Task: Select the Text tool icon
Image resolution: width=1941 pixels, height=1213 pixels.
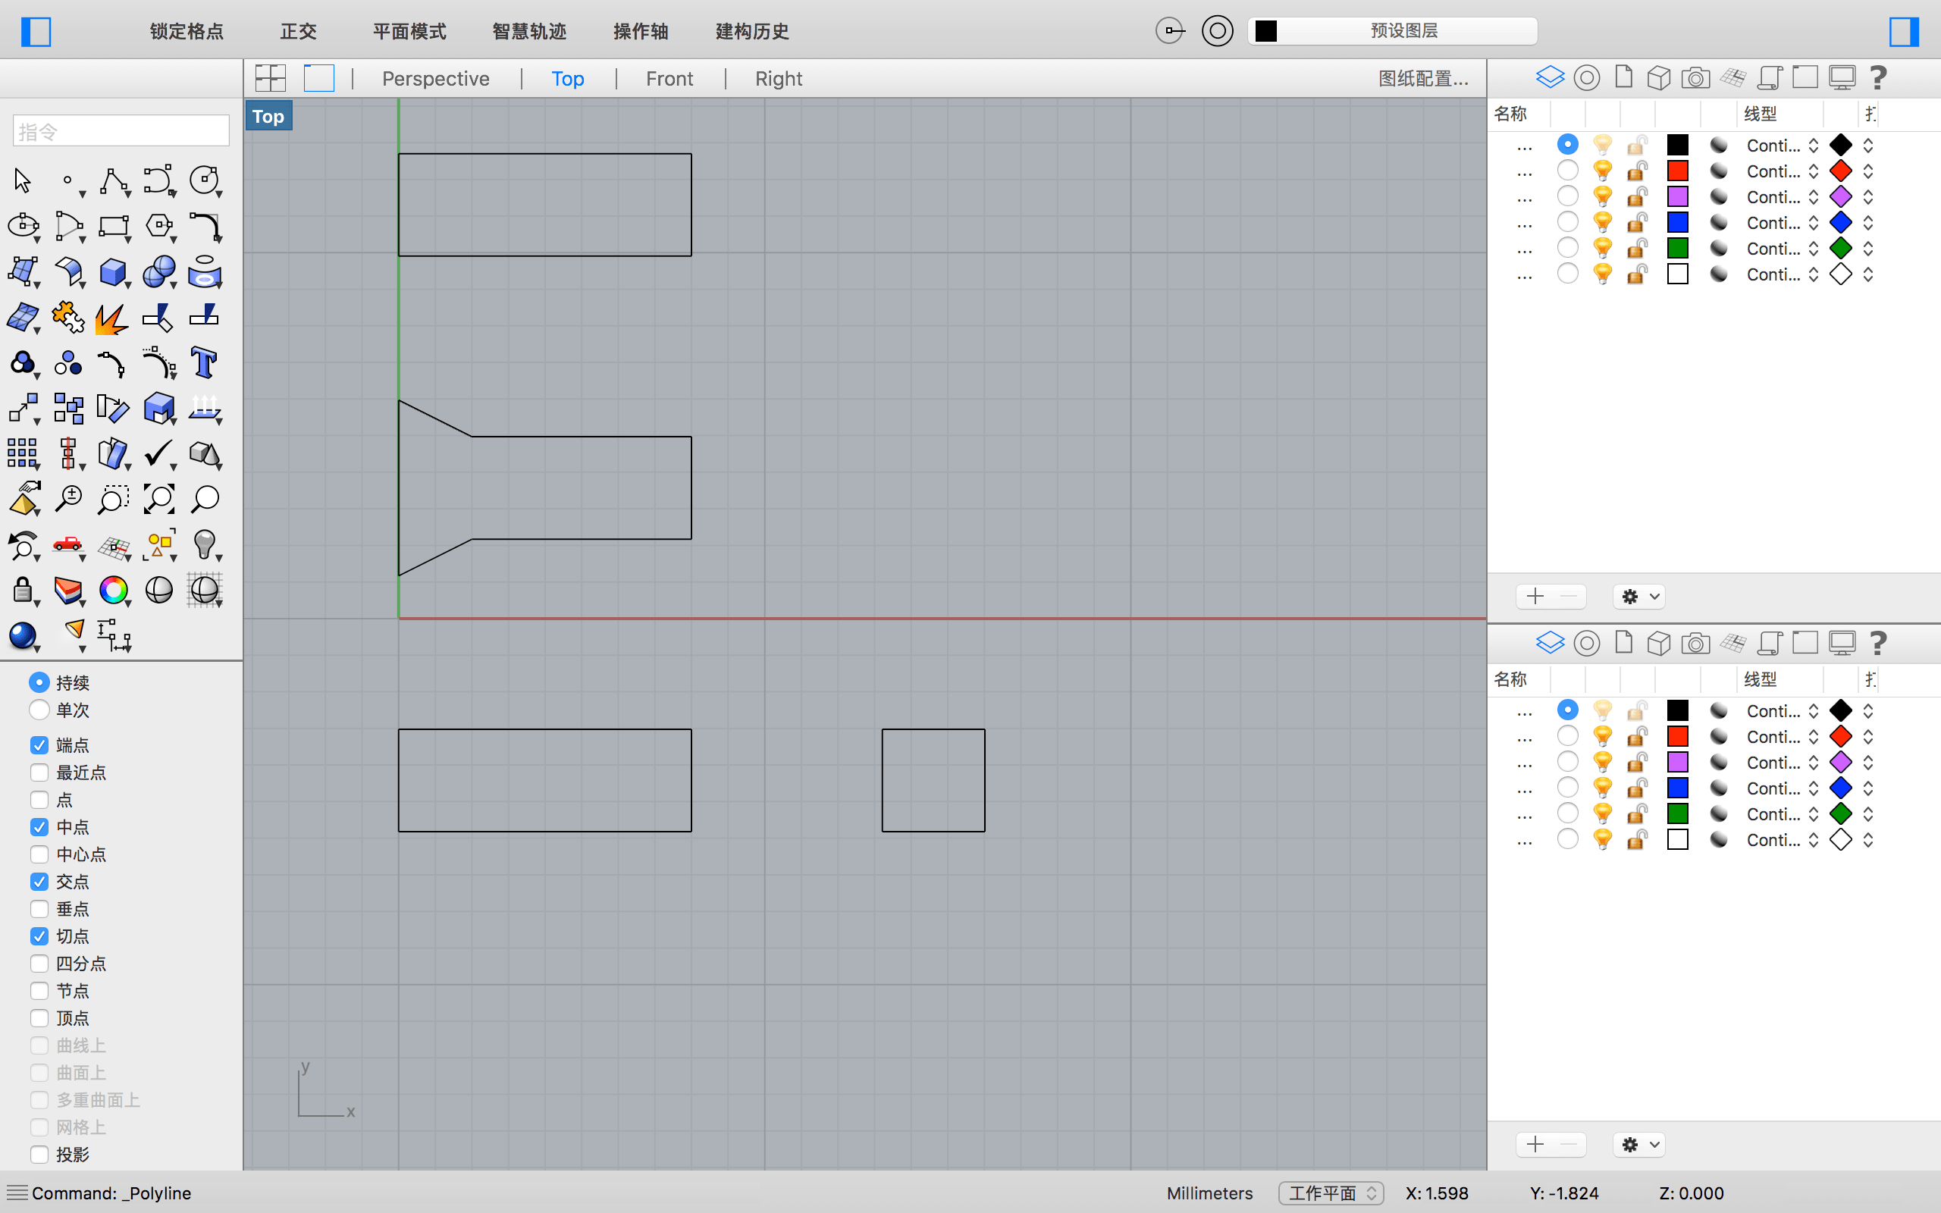Action: pyautogui.click(x=203, y=362)
